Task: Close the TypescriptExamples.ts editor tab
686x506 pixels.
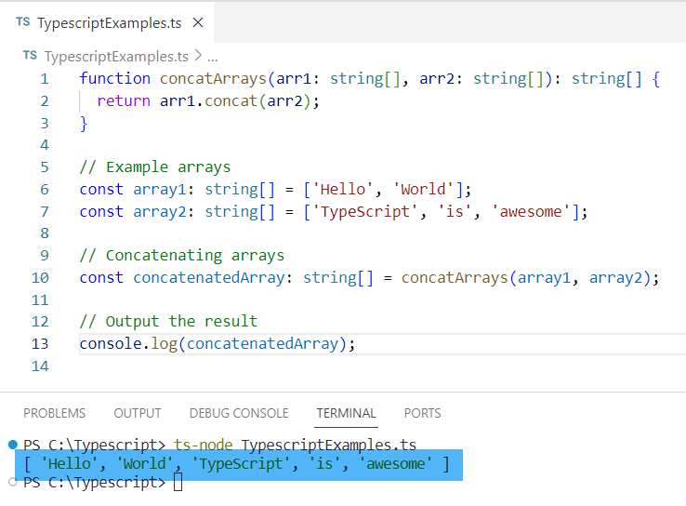Action: tap(198, 22)
